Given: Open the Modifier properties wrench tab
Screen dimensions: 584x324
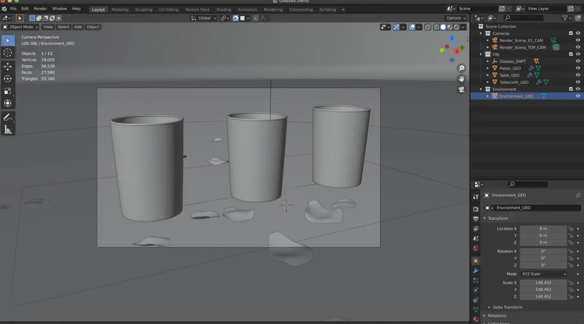Looking at the screenshot, I should point(476,270).
